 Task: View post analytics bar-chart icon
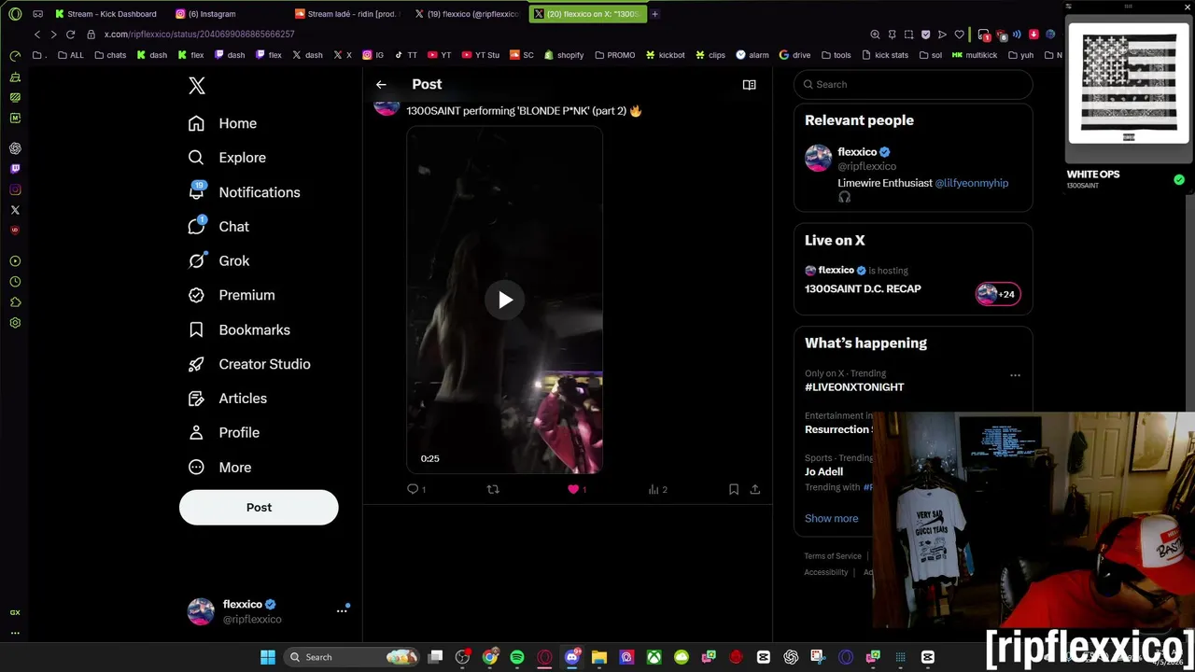654,489
